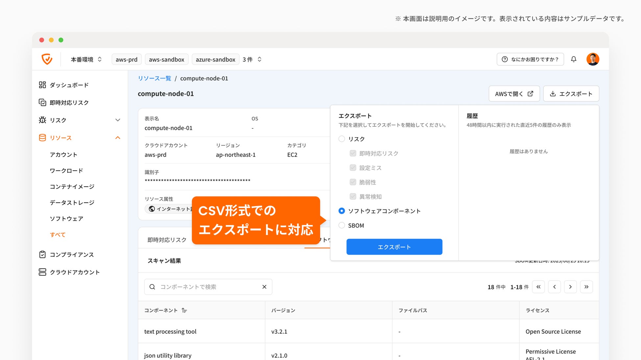Viewport: 641px width, 360px height.
Task: Select the SBOM radio option
Action: (342, 225)
